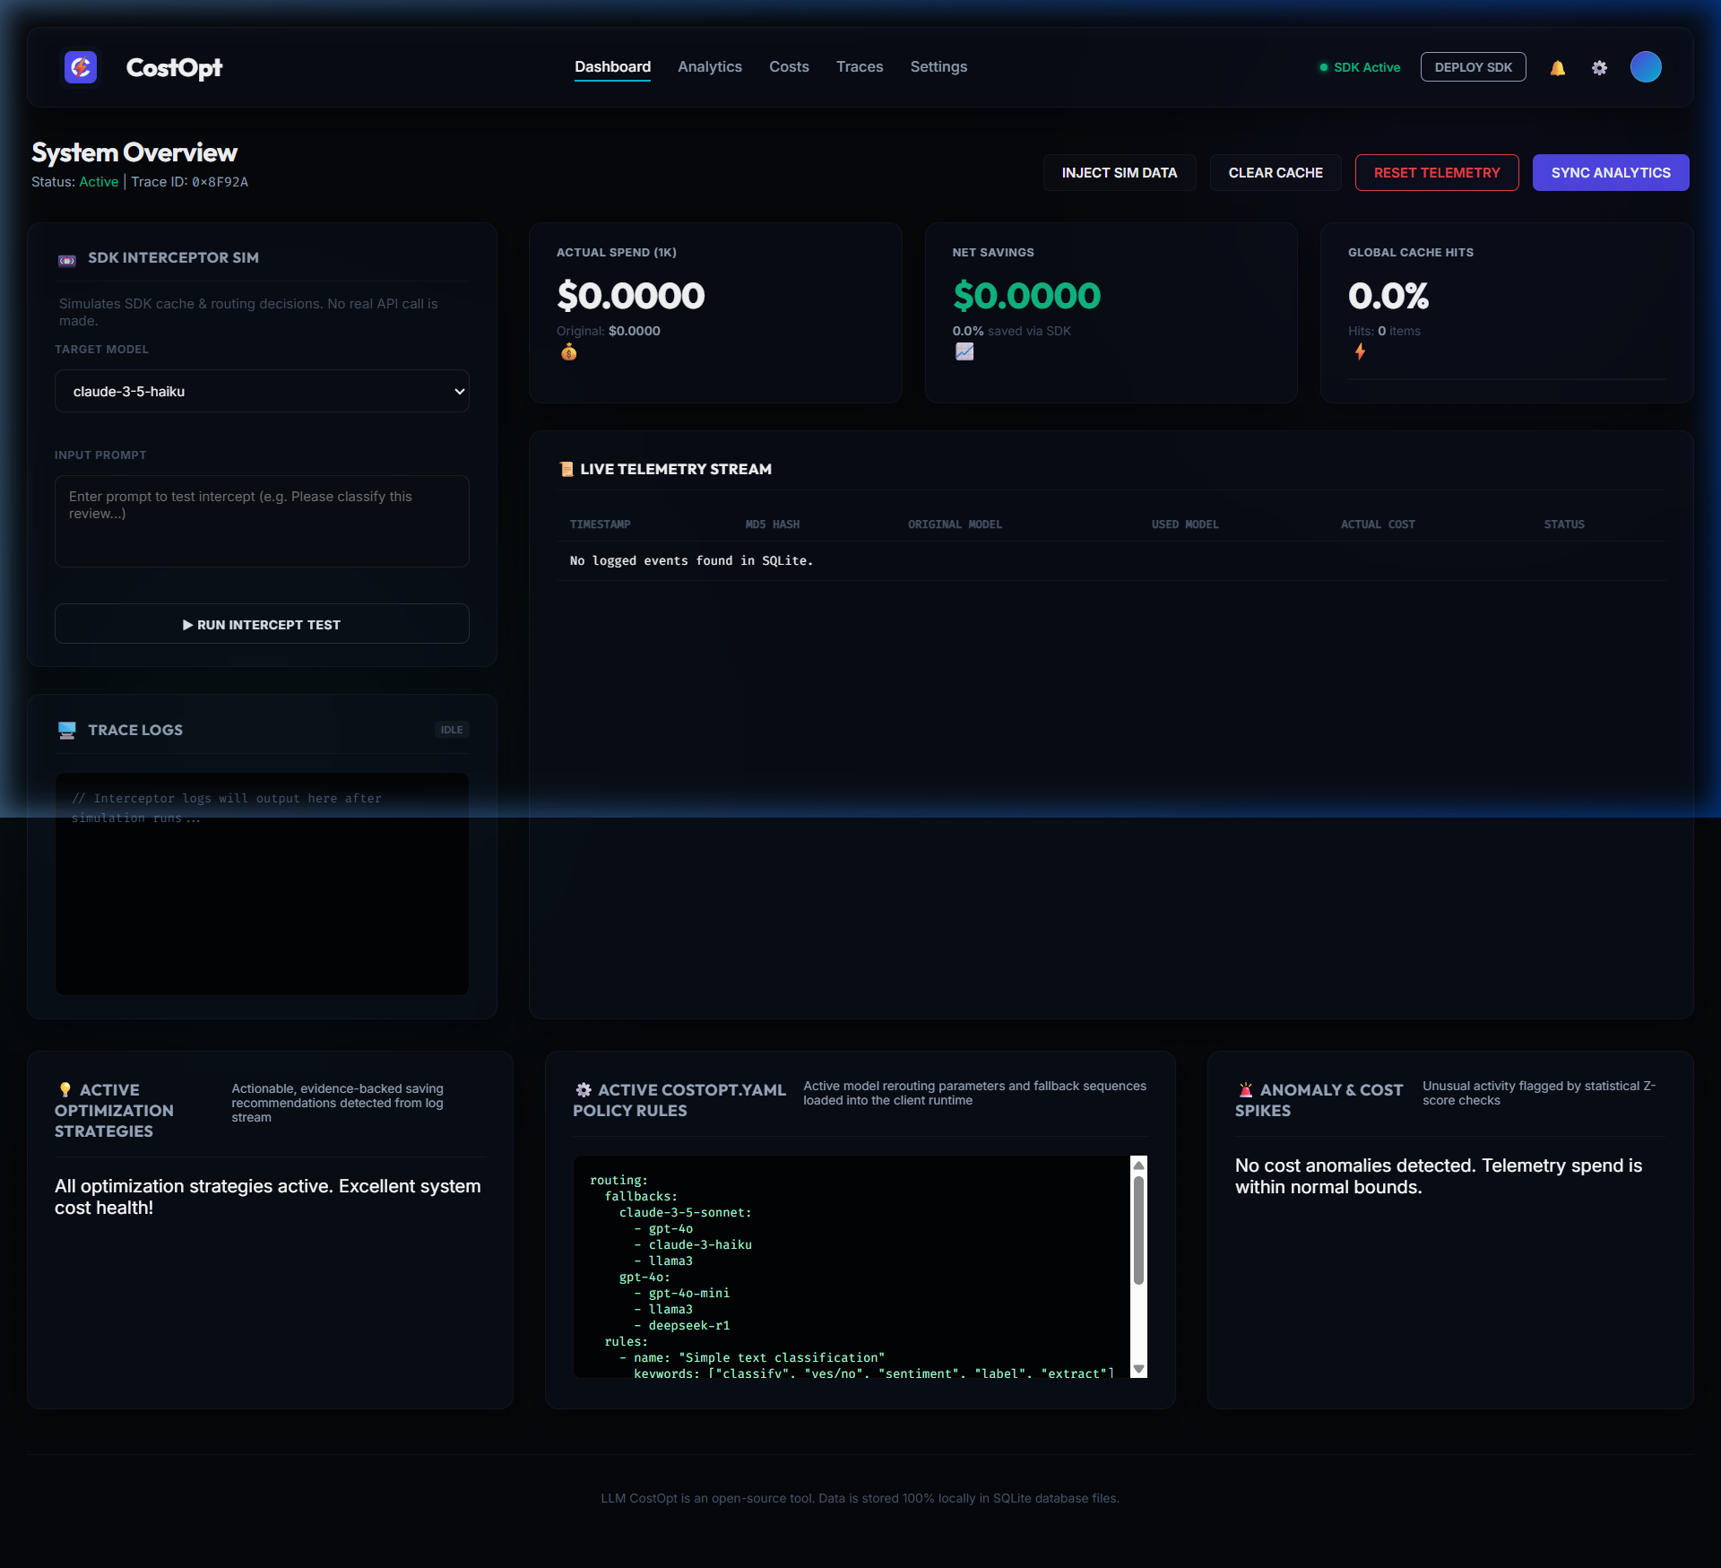
Task: Open the user avatar menu
Action: point(1646,67)
